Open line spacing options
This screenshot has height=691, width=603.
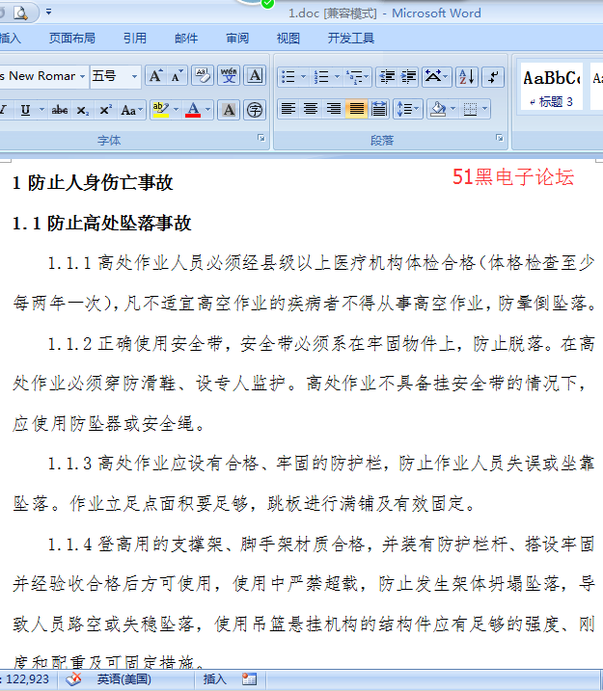[x=407, y=109]
